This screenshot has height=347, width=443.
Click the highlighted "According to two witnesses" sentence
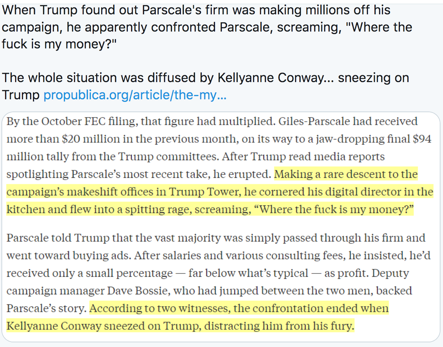pyautogui.click(x=239, y=309)
